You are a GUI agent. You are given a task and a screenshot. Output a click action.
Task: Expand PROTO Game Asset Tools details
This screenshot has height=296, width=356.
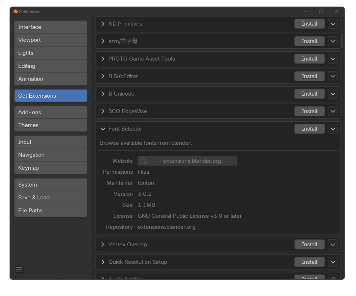click(103, 59)
